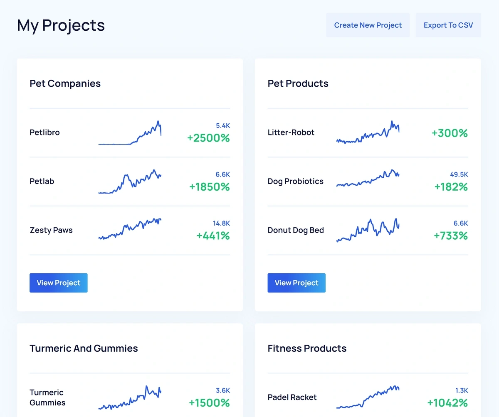This screenshot has height=417, width=499.
Task: Click the Create New Project button
Action: click(368, 25)
